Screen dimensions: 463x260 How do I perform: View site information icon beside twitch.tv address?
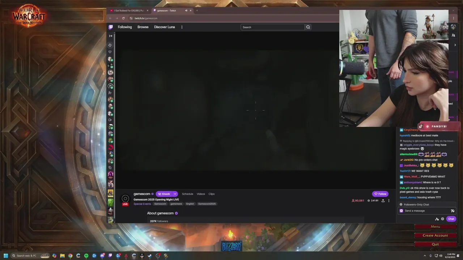pos(131,18)
